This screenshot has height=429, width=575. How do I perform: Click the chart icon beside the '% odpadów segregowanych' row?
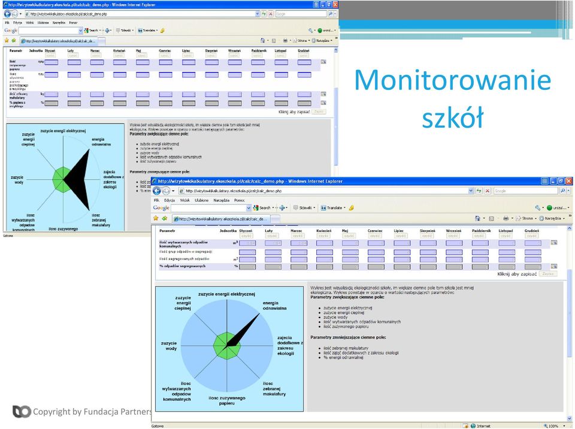tap(553, 266)
